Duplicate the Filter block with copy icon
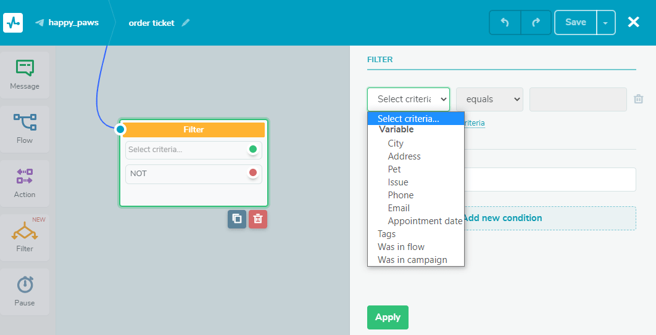 click(236, 219)
